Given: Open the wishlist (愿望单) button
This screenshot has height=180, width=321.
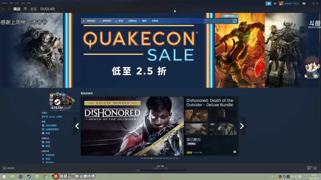Looking at the screenshot, I should pyautogui.click(x=229, y=16).
